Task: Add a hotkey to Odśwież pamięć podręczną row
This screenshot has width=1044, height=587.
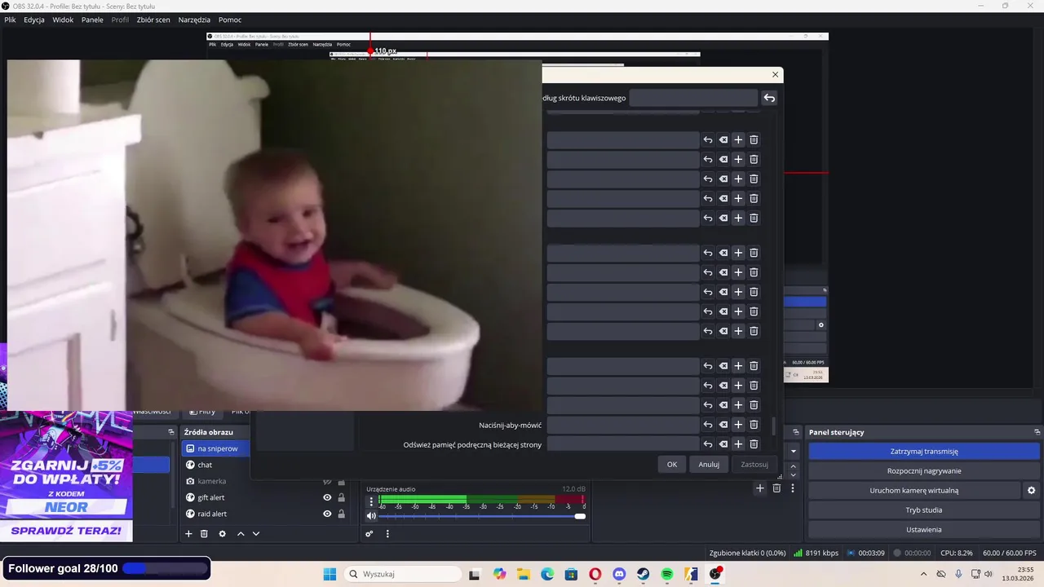Action: [x=738, y=444]
